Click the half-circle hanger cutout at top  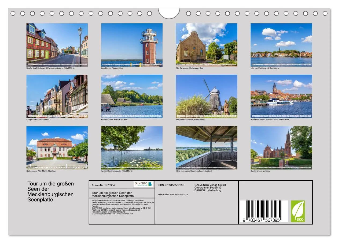tap(169, 13)
